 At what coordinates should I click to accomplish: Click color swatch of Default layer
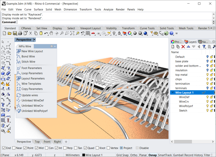pos(215,57)
